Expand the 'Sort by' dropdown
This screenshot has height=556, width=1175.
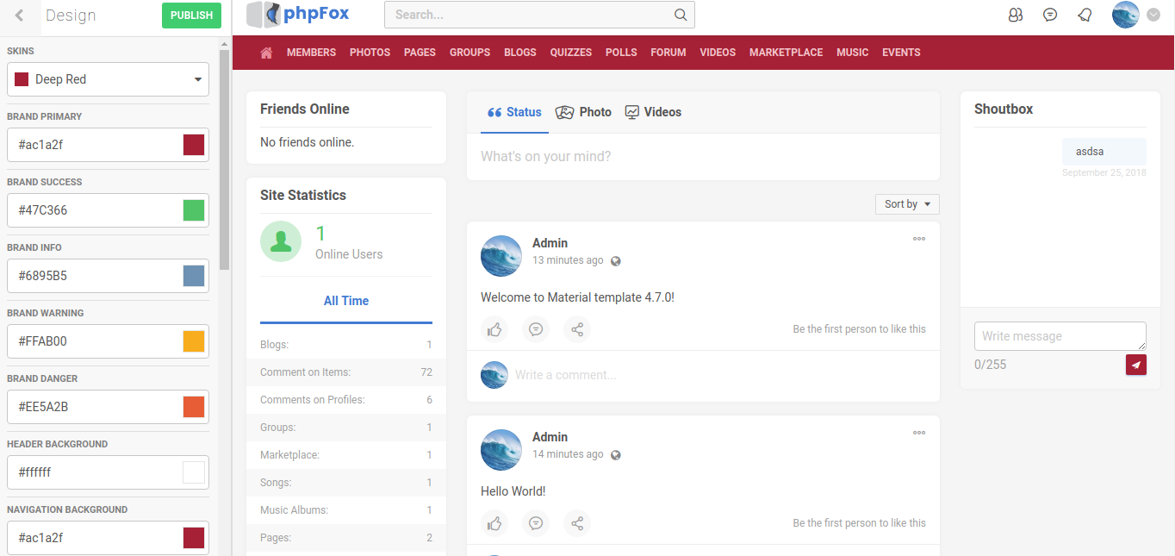pos(907,204)
